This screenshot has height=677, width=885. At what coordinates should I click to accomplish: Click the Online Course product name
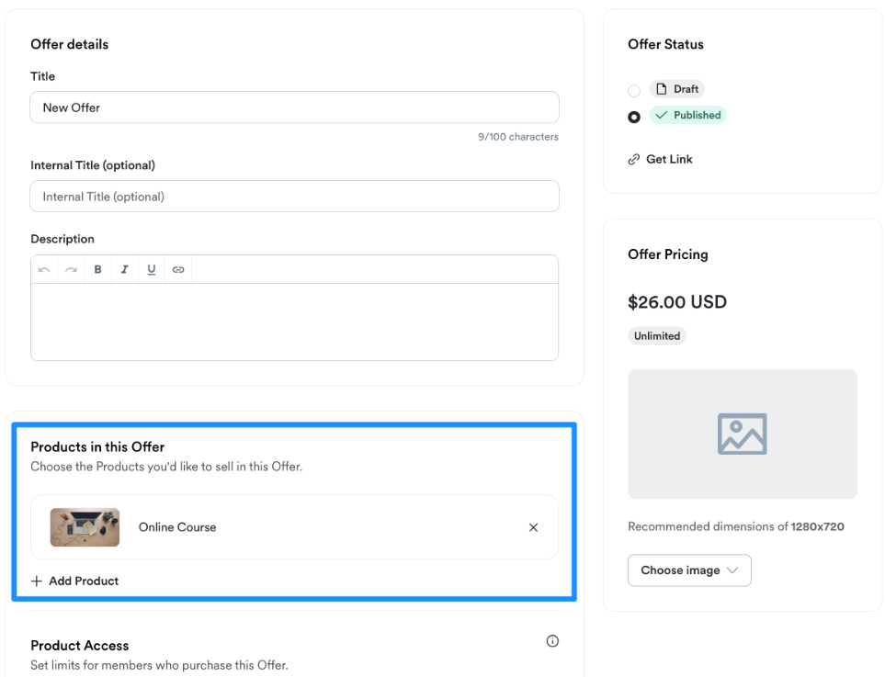click(x=177, y=527)
